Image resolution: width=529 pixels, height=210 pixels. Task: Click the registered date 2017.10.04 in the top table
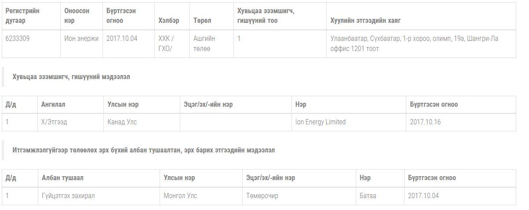coord(122,39)
